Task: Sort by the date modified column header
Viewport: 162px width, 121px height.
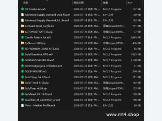Action: click(x=78, y=3)
